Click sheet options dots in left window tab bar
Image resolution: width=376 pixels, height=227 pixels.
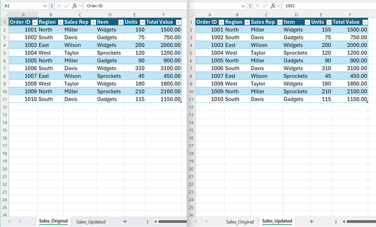[x=148, y=222]
